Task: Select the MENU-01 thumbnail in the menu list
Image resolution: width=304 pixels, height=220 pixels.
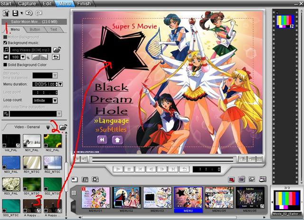Action: click(x=96, y=198)
